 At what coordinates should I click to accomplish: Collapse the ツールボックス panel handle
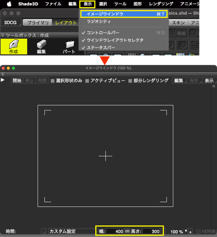pyautogui.click(x=3, y=35)
